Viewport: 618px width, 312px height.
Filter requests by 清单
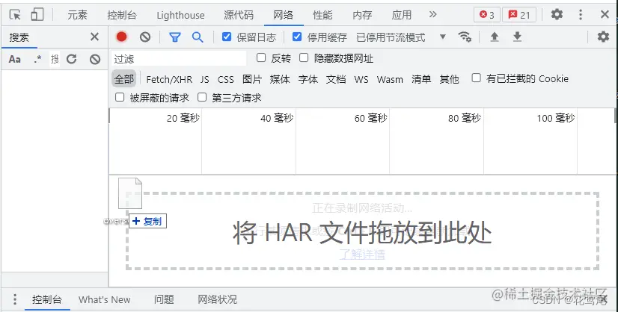421,79
